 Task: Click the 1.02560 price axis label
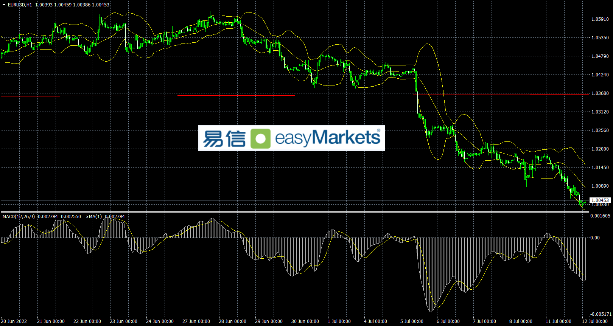coord(600,130)
